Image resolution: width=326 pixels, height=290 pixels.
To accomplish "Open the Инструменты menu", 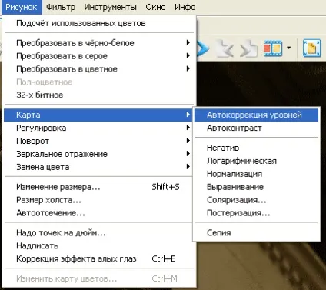I will coord(110,7).
